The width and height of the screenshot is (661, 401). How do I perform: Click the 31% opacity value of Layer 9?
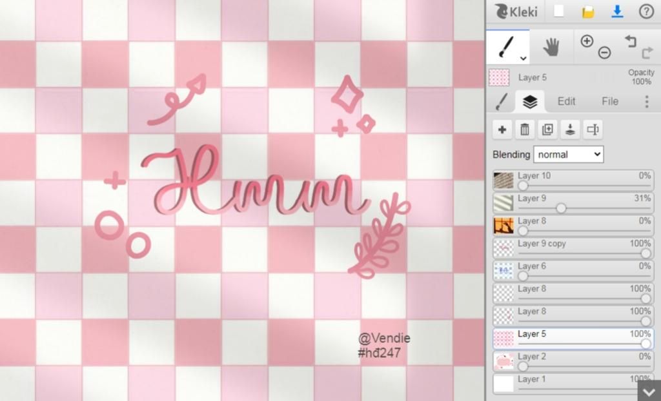pos(642,198)
